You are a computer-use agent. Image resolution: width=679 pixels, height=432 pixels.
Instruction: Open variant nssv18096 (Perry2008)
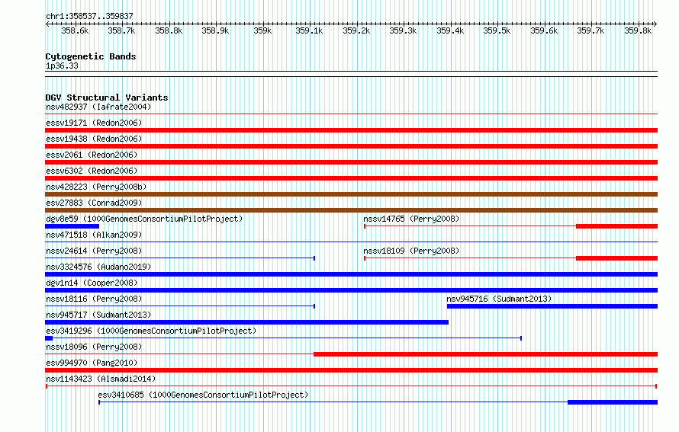tap(94, 347)
